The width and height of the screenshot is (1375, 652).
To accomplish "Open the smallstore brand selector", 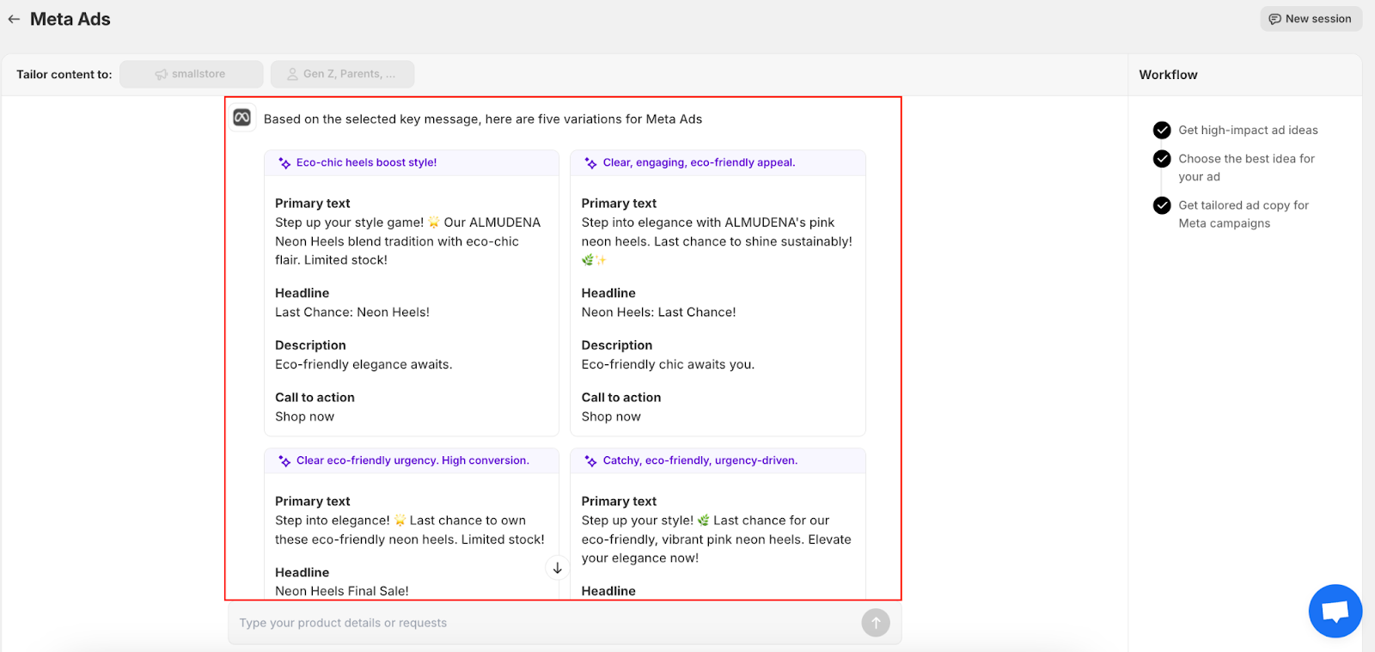I will 192,74.
